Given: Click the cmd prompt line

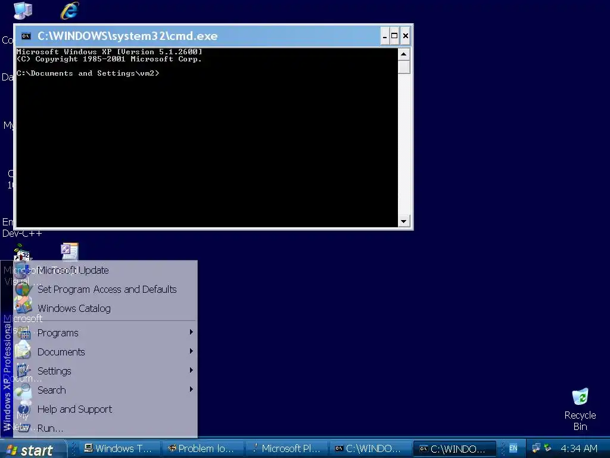Looking at the screenshot, I should pos(88,73).
